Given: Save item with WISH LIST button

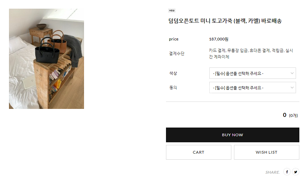Looking at the screenshot, I should tap(266, 152).
